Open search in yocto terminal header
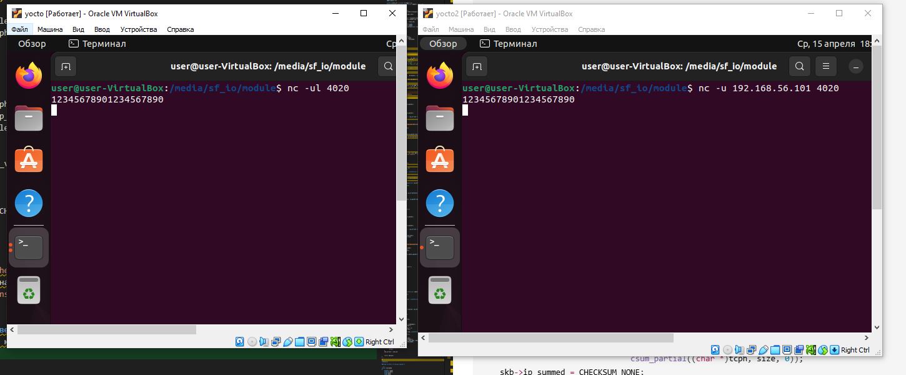 tap(388, 66)
